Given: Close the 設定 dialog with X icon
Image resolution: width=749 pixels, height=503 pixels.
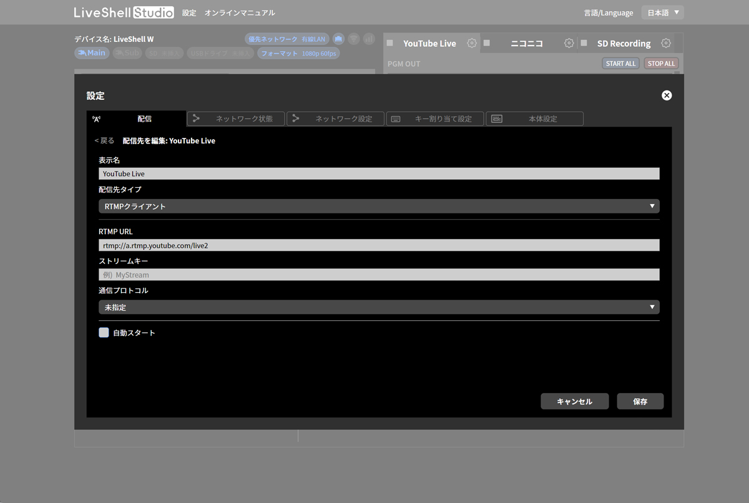Looking at the screenshot, I should pyautogui.click(x=667, y=95).
